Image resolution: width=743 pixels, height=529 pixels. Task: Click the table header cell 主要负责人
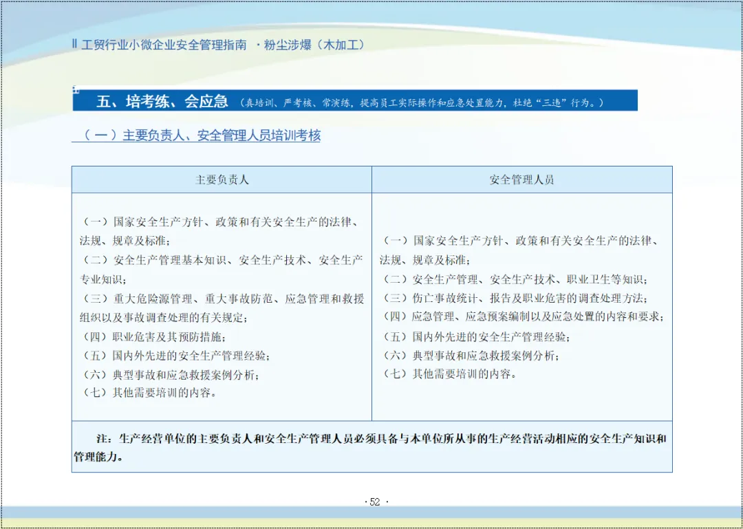click(222, 180)
